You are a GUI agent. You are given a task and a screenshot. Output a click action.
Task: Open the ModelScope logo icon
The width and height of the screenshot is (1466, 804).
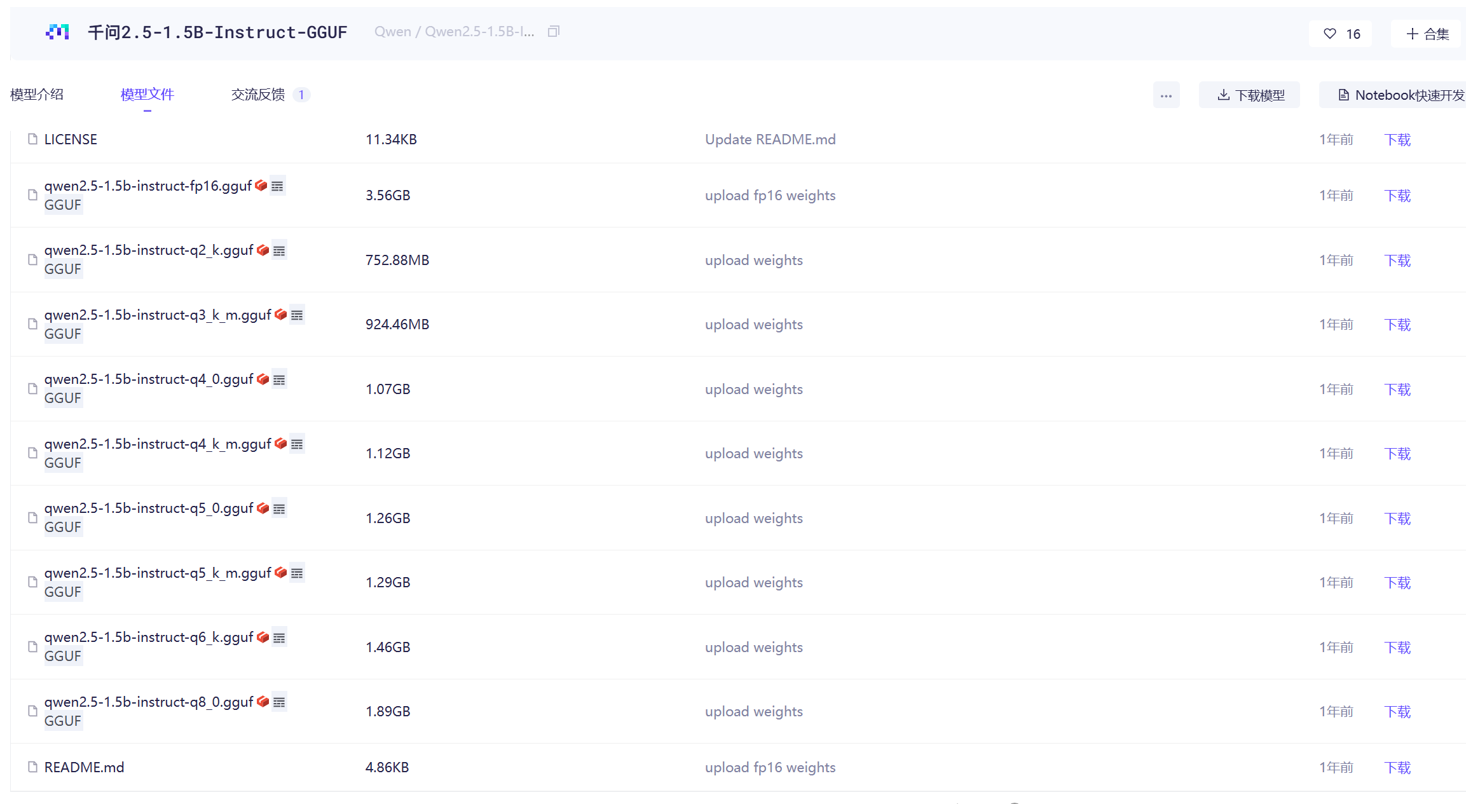[x=57, y=32]
